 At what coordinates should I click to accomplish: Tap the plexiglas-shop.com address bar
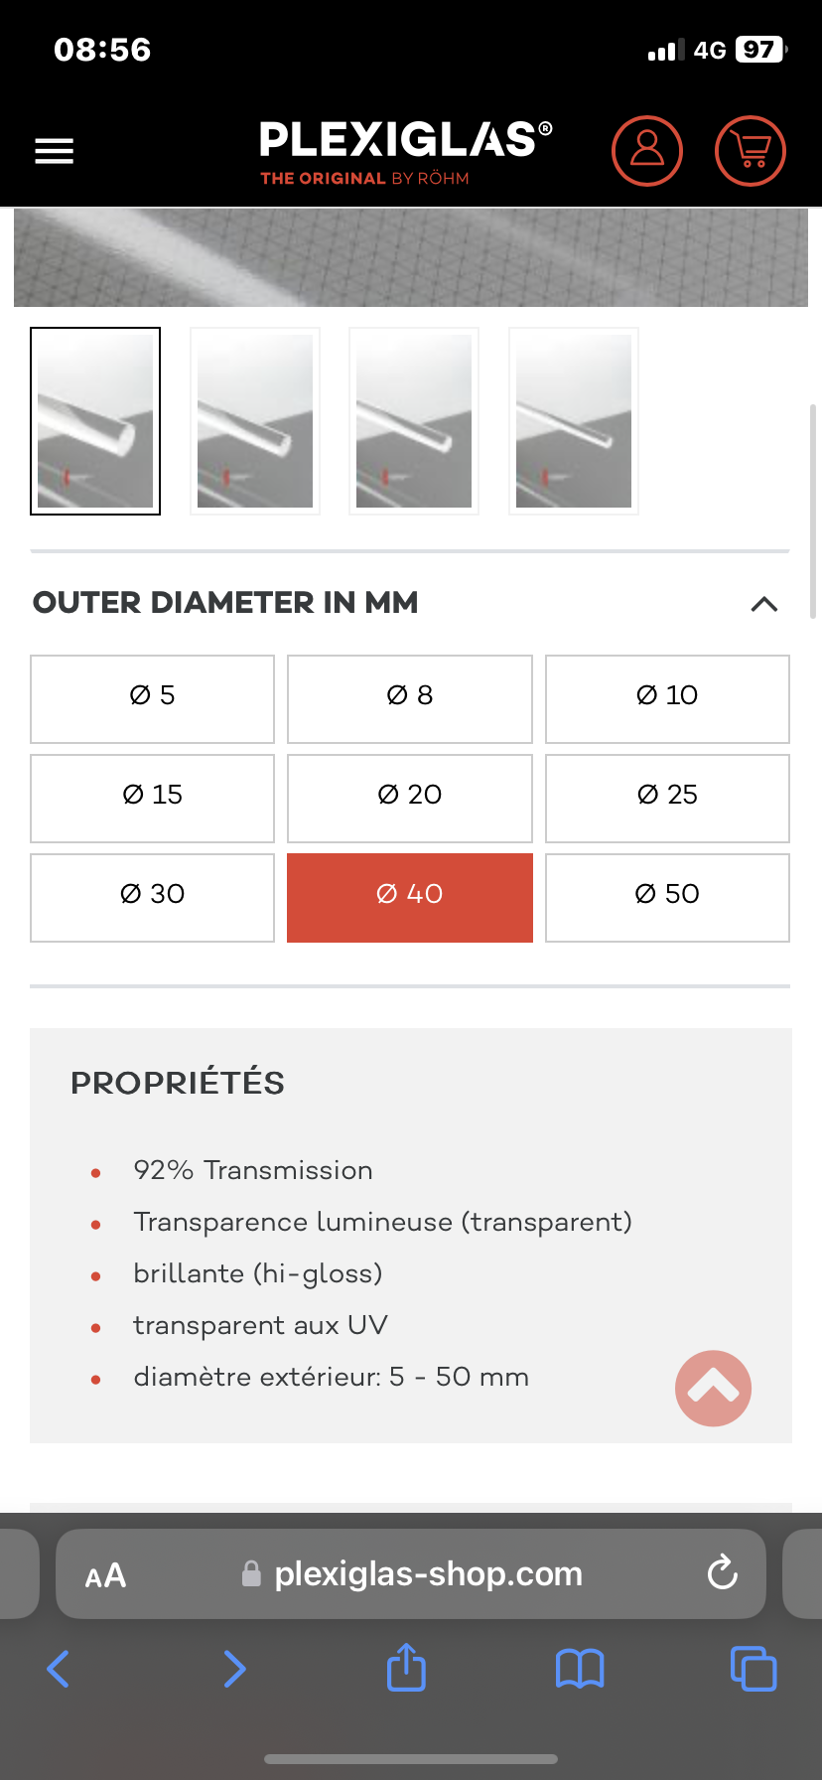411,1573
